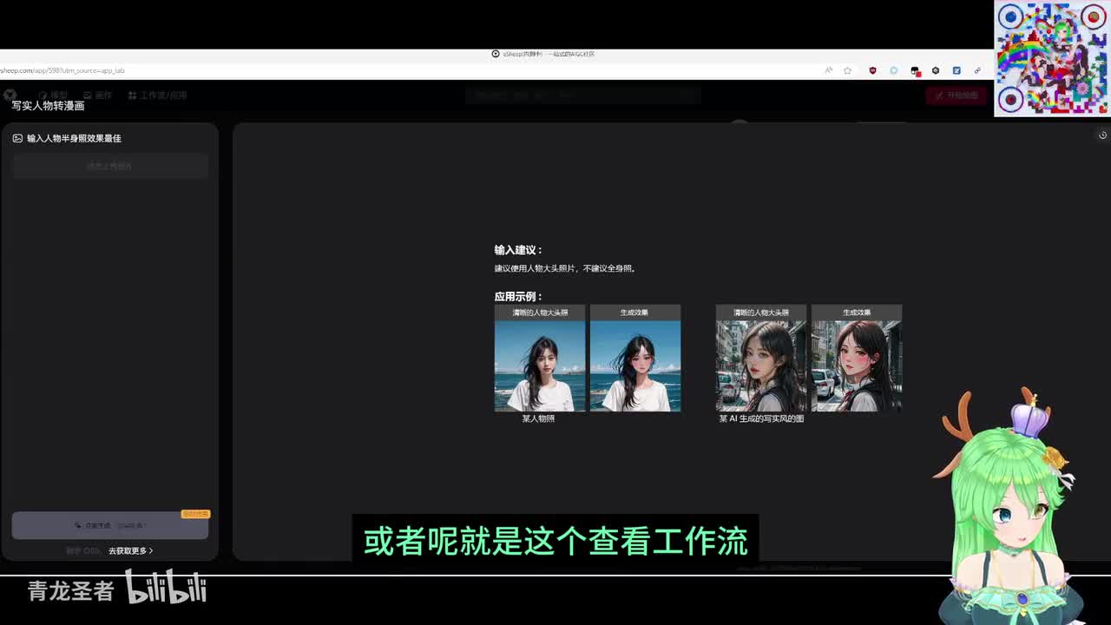Add page to favorites with star icon
The height and width of the screenshot is (625, 1111).
click(x=848, y=70)
